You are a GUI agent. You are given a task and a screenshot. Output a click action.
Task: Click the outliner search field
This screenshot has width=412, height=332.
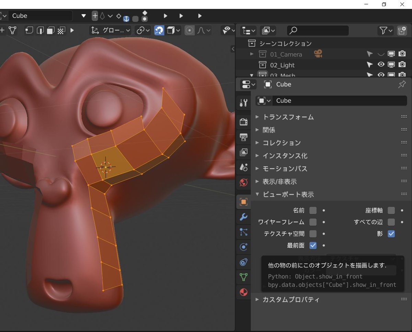[318, 31]
